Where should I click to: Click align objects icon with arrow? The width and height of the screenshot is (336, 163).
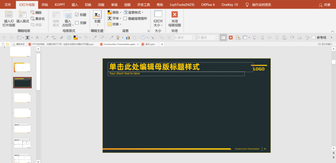(118, 38)
